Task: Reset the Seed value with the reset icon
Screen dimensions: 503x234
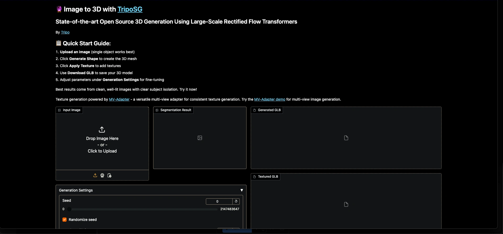Action: 236,201
